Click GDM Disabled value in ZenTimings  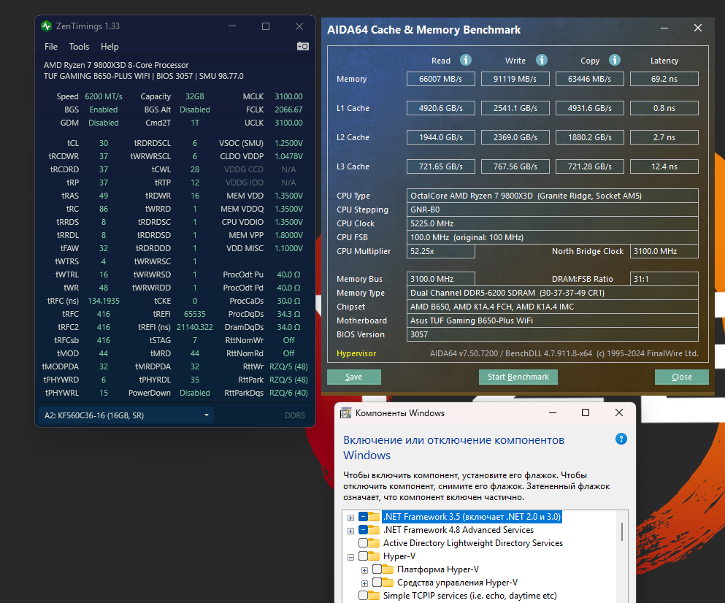click(x=104, y=123)
